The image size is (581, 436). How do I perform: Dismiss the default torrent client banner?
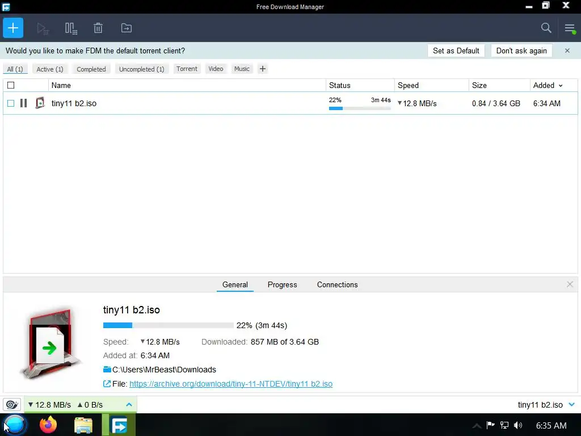567,51
